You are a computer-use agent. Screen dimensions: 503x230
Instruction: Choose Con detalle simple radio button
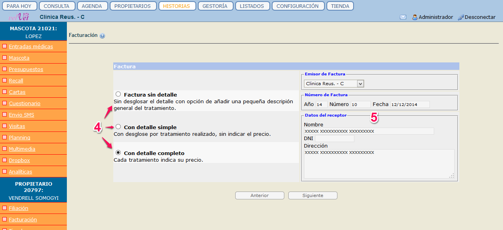(x=118, y=127)
